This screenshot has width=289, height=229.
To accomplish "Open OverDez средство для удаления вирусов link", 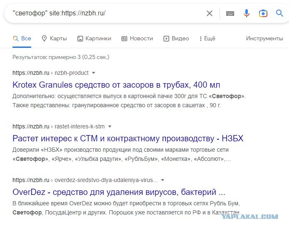I will coord(119,192).
